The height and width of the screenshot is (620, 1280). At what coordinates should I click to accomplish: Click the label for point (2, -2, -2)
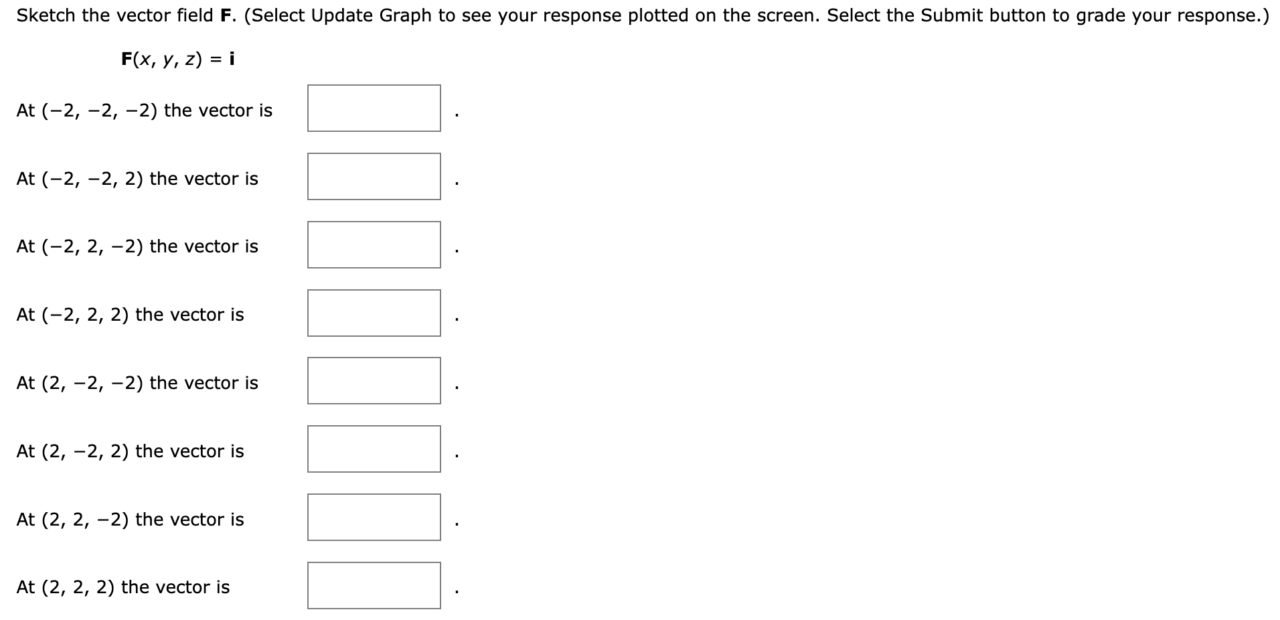(x=137, y=383)
